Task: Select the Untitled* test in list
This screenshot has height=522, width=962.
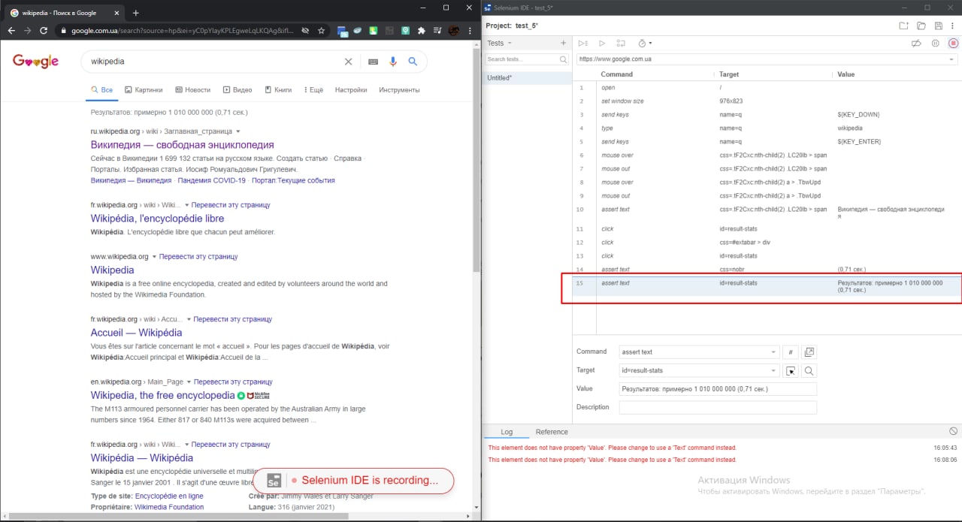Action: coord(527,78)
